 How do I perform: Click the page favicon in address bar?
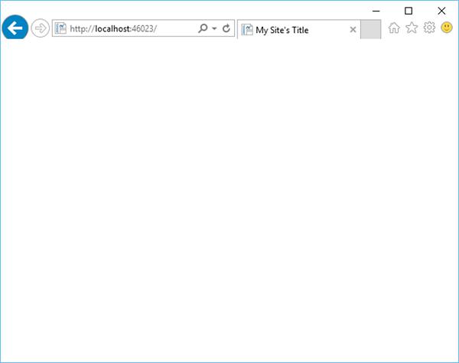pos(60,28)
